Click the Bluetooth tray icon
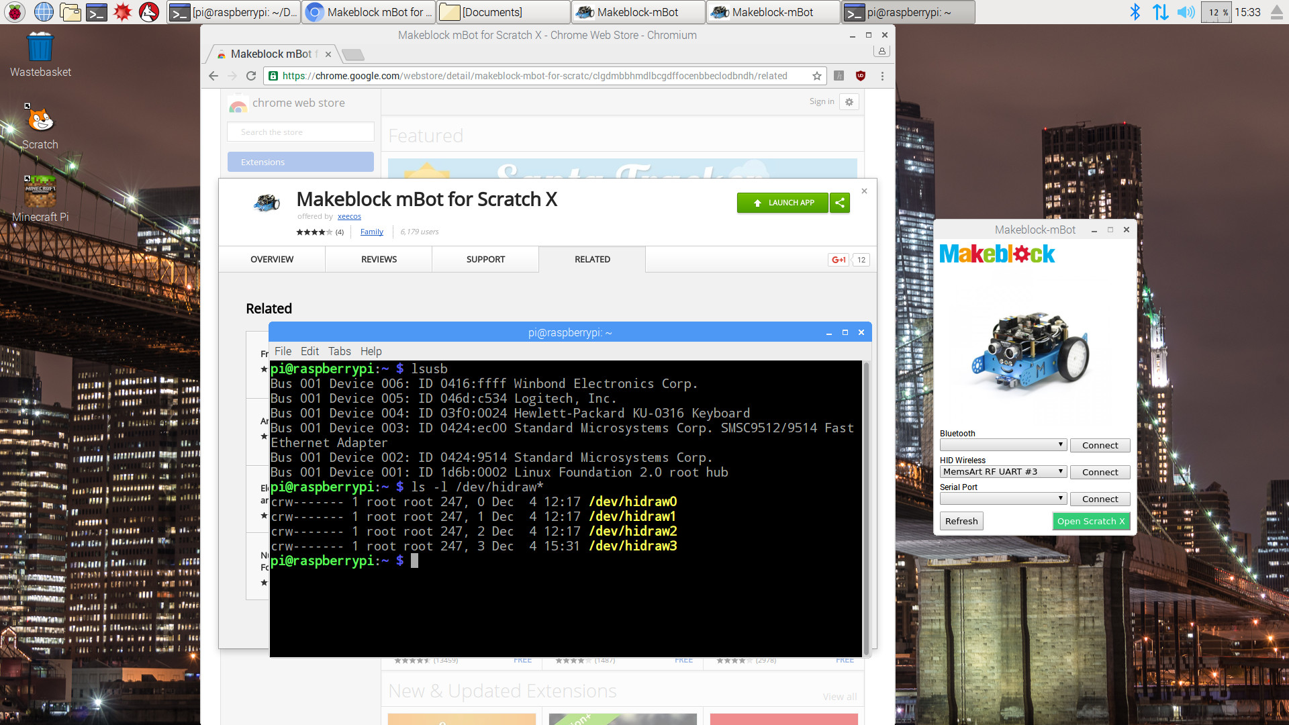The width and height of the screenshot is (1289, 725). click(x=1135, y=11)
